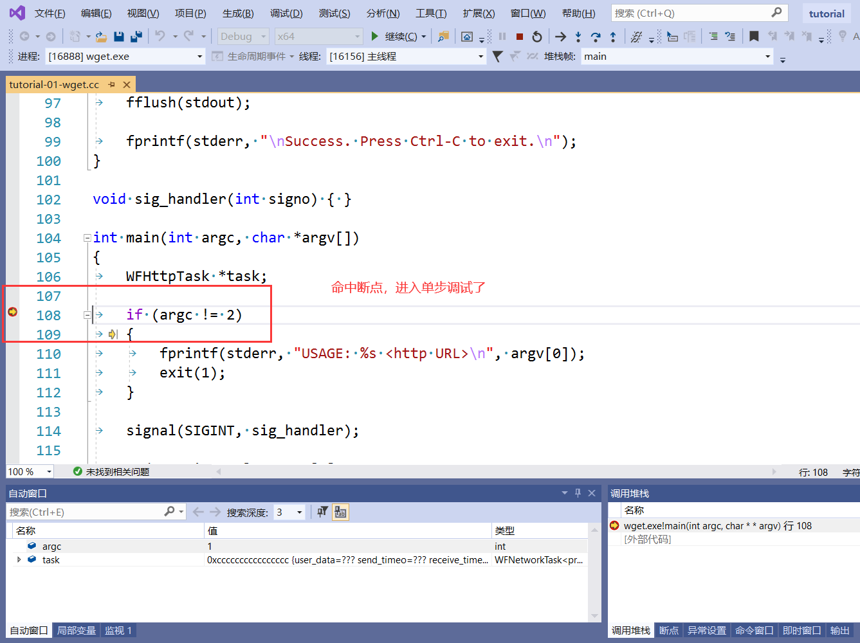Open the Continue button dropdown arrow
This screenshot has height=643, width=860.
tap(423, 37)
